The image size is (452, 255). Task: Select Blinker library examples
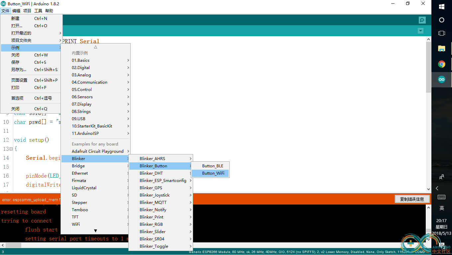(x=95, y=159)
